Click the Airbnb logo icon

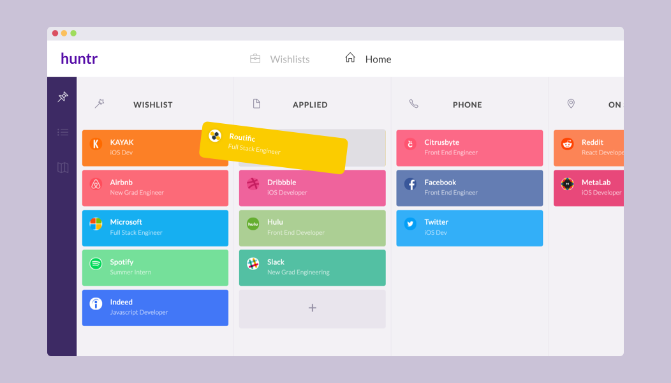[x=96, y=184]
